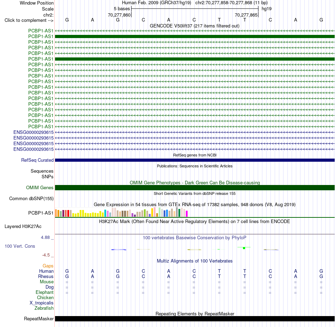Image resolution: width=335 pixels, height=327 pixels.
Task: Open the GTEx Gene Expression track title
Action: coord(195,204)
